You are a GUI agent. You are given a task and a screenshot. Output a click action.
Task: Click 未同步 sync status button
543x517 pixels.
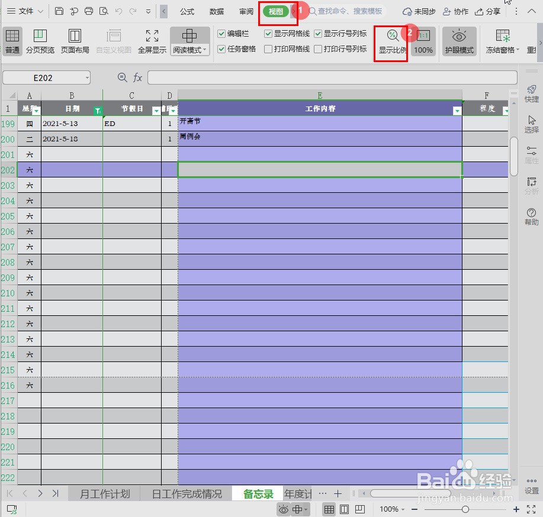[419, 11]
